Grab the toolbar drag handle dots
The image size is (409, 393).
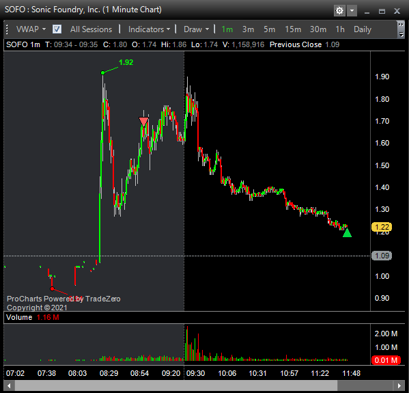click(x=7, y=29)
